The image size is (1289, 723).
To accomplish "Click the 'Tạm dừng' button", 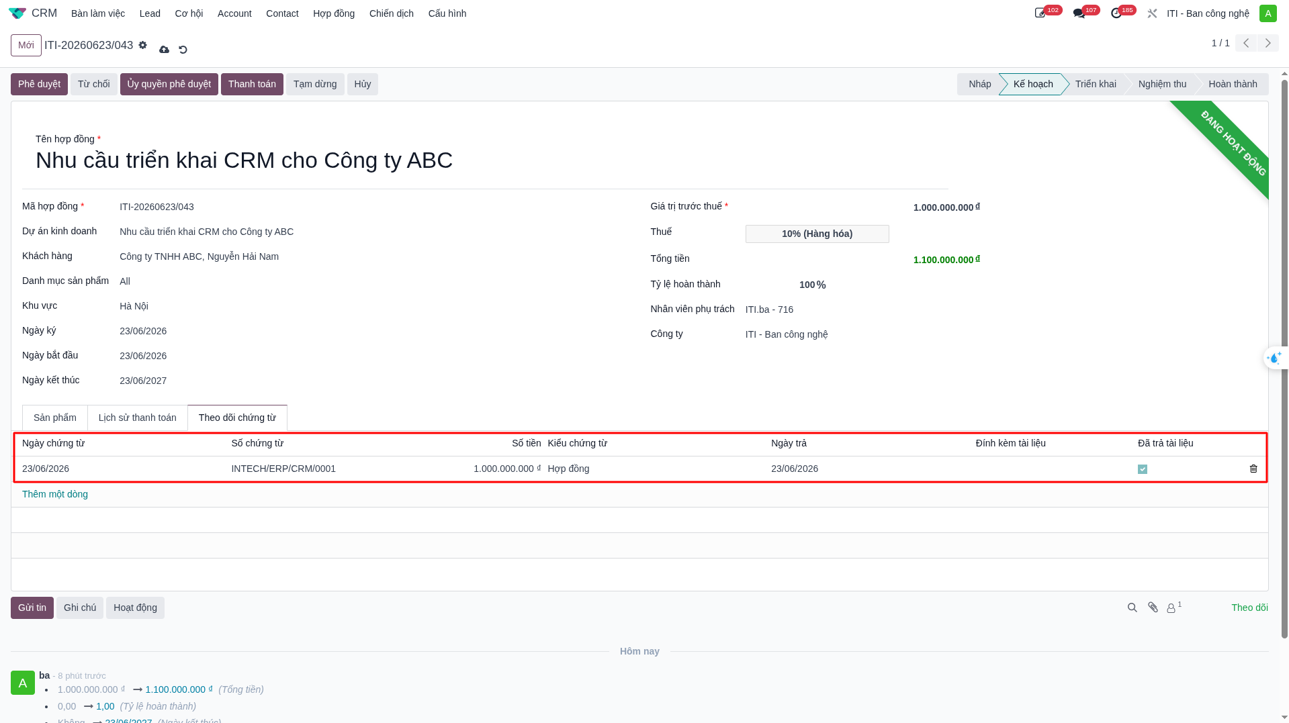I will [x=315, y=84].
